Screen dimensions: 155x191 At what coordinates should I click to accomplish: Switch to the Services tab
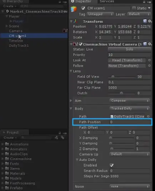107,1
